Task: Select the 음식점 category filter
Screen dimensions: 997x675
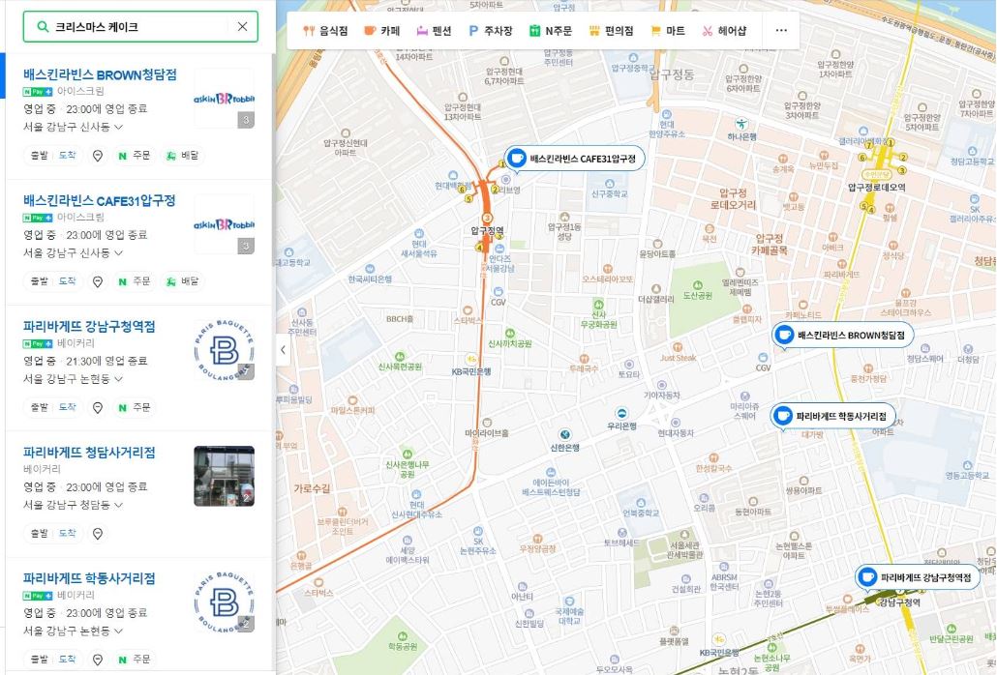Action: pos(325,31)
